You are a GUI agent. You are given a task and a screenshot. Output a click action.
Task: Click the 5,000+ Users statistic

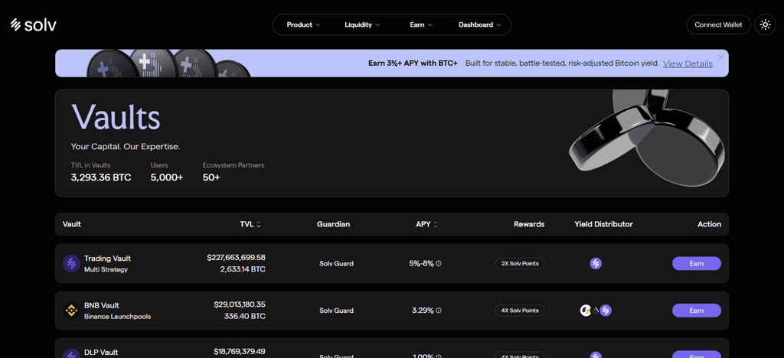pyautogui.click(x=166, y=177)
